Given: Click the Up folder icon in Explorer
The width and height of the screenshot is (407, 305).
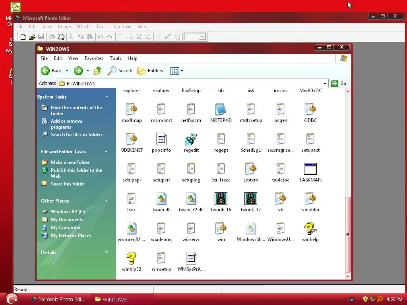Looking at the screenshot, I should coord(98,71).
